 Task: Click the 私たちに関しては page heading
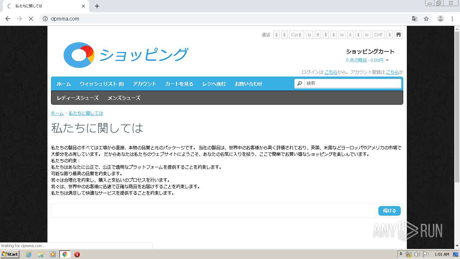(x=97, y=128)
